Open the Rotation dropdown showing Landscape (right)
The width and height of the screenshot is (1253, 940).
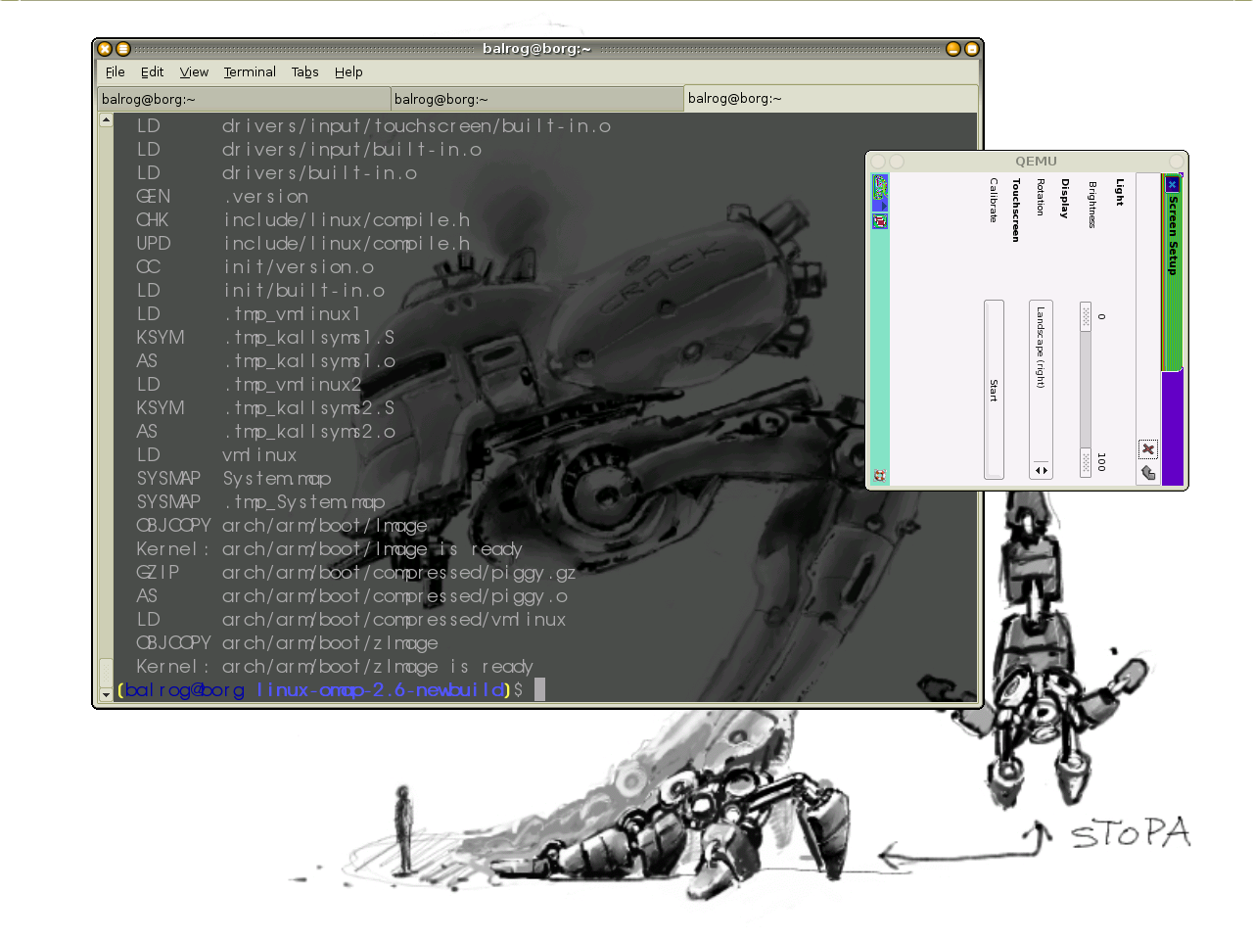point(1041,390)
